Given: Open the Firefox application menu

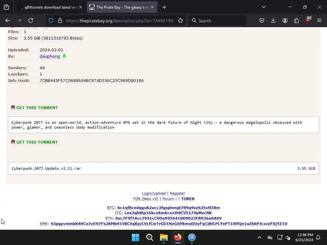Looking at the screenshot, I should (319, 21).
